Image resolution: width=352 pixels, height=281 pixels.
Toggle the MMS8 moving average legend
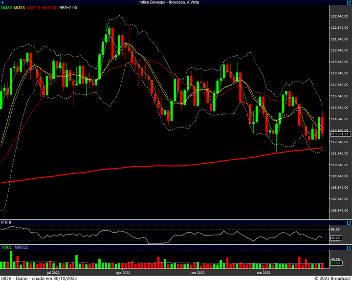click(x=20, y=8)
